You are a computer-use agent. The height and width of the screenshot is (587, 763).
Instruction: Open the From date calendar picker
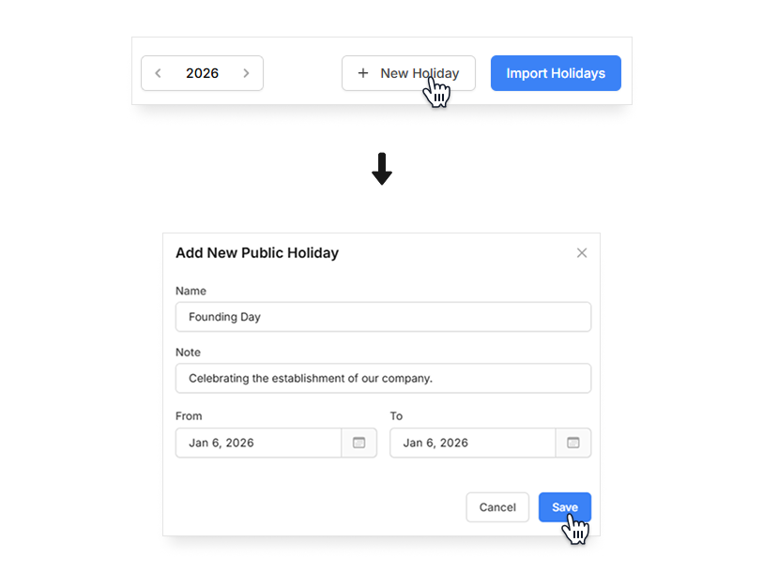click(x=359, y=443)
